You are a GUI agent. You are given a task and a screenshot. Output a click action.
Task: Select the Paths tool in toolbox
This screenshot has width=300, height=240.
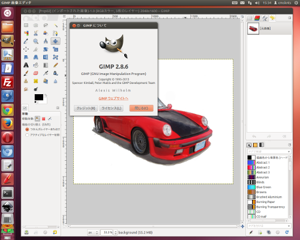(55, 33)
